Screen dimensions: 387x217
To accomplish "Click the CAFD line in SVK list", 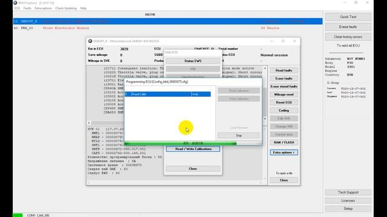I will point(119,153).
